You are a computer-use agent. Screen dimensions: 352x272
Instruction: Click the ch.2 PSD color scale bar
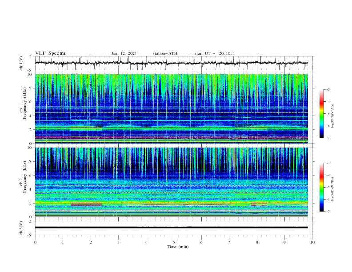click(x=321, y=187)
